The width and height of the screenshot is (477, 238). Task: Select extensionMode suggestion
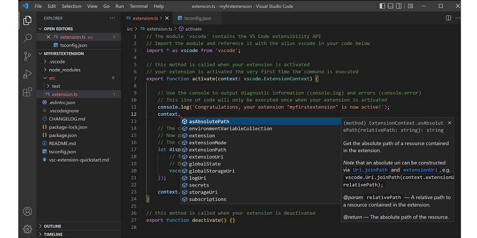pyautogui.click(x=261, y=143)
